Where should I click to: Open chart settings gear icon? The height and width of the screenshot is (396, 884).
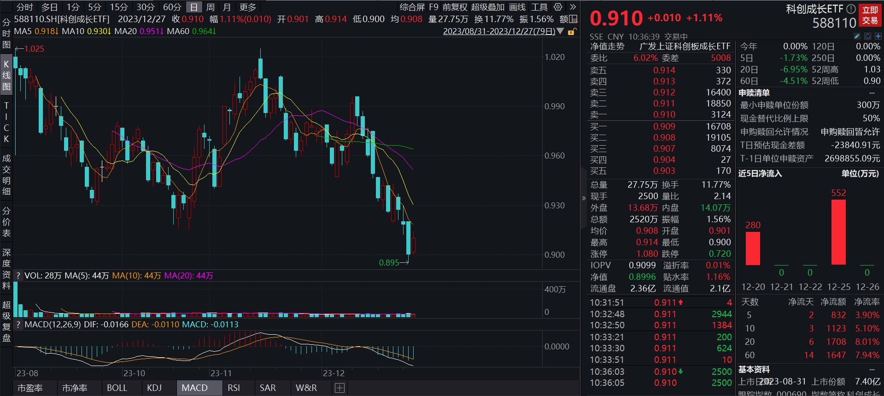(x=558, y=7)
